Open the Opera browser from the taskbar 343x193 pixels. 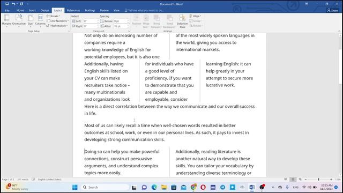pyautogui.click(x=203, y=187)
